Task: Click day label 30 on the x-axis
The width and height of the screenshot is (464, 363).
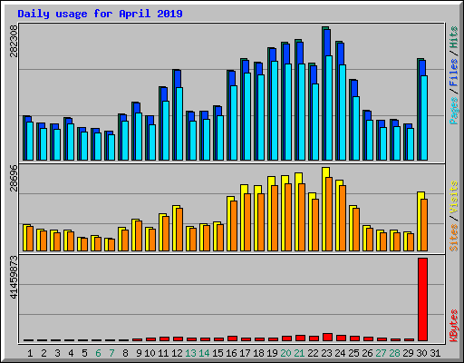Action: [421, 353]
